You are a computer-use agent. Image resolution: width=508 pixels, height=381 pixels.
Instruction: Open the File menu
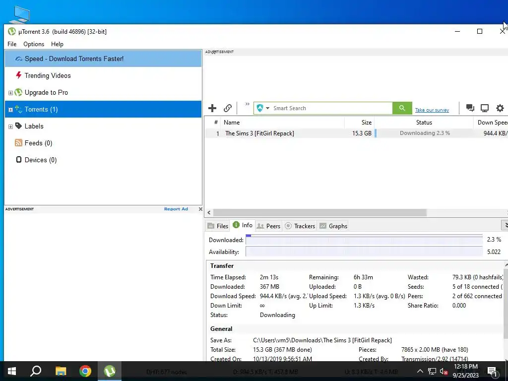pos(12,44)
